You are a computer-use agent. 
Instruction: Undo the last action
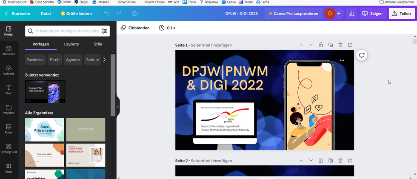pos(106,14)
